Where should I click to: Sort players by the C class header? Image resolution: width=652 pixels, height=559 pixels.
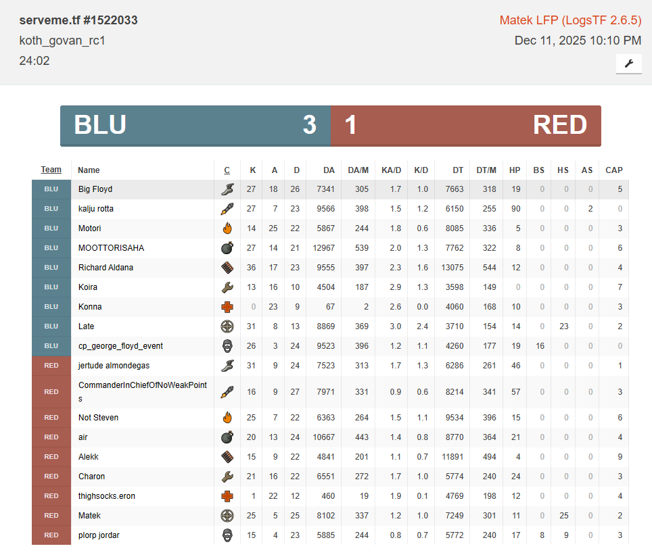[x=227, y=170]
